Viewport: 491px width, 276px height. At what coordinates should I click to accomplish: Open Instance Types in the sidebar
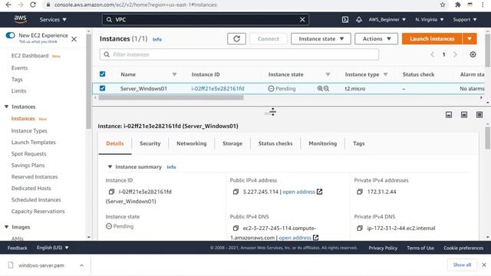pyautogui.click(x=29, y=131)
